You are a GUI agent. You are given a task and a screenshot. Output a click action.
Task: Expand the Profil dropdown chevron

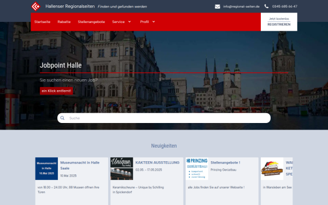click(154, 21)
